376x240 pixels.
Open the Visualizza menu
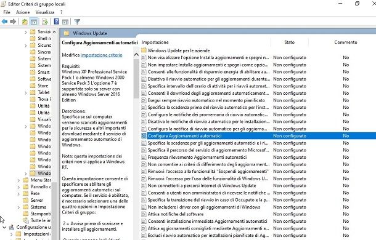pyautogui.click(x=45, y=12)
